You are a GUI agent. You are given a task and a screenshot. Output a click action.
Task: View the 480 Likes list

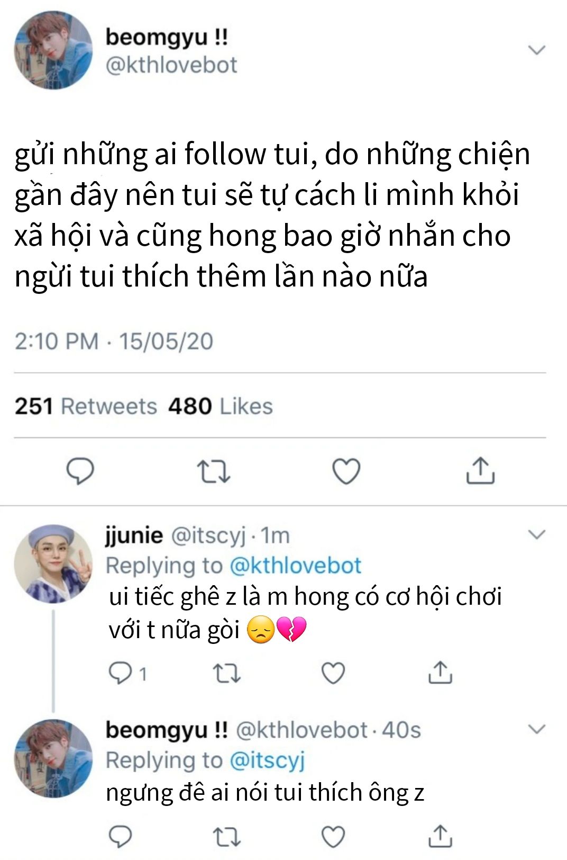[221, 406]
